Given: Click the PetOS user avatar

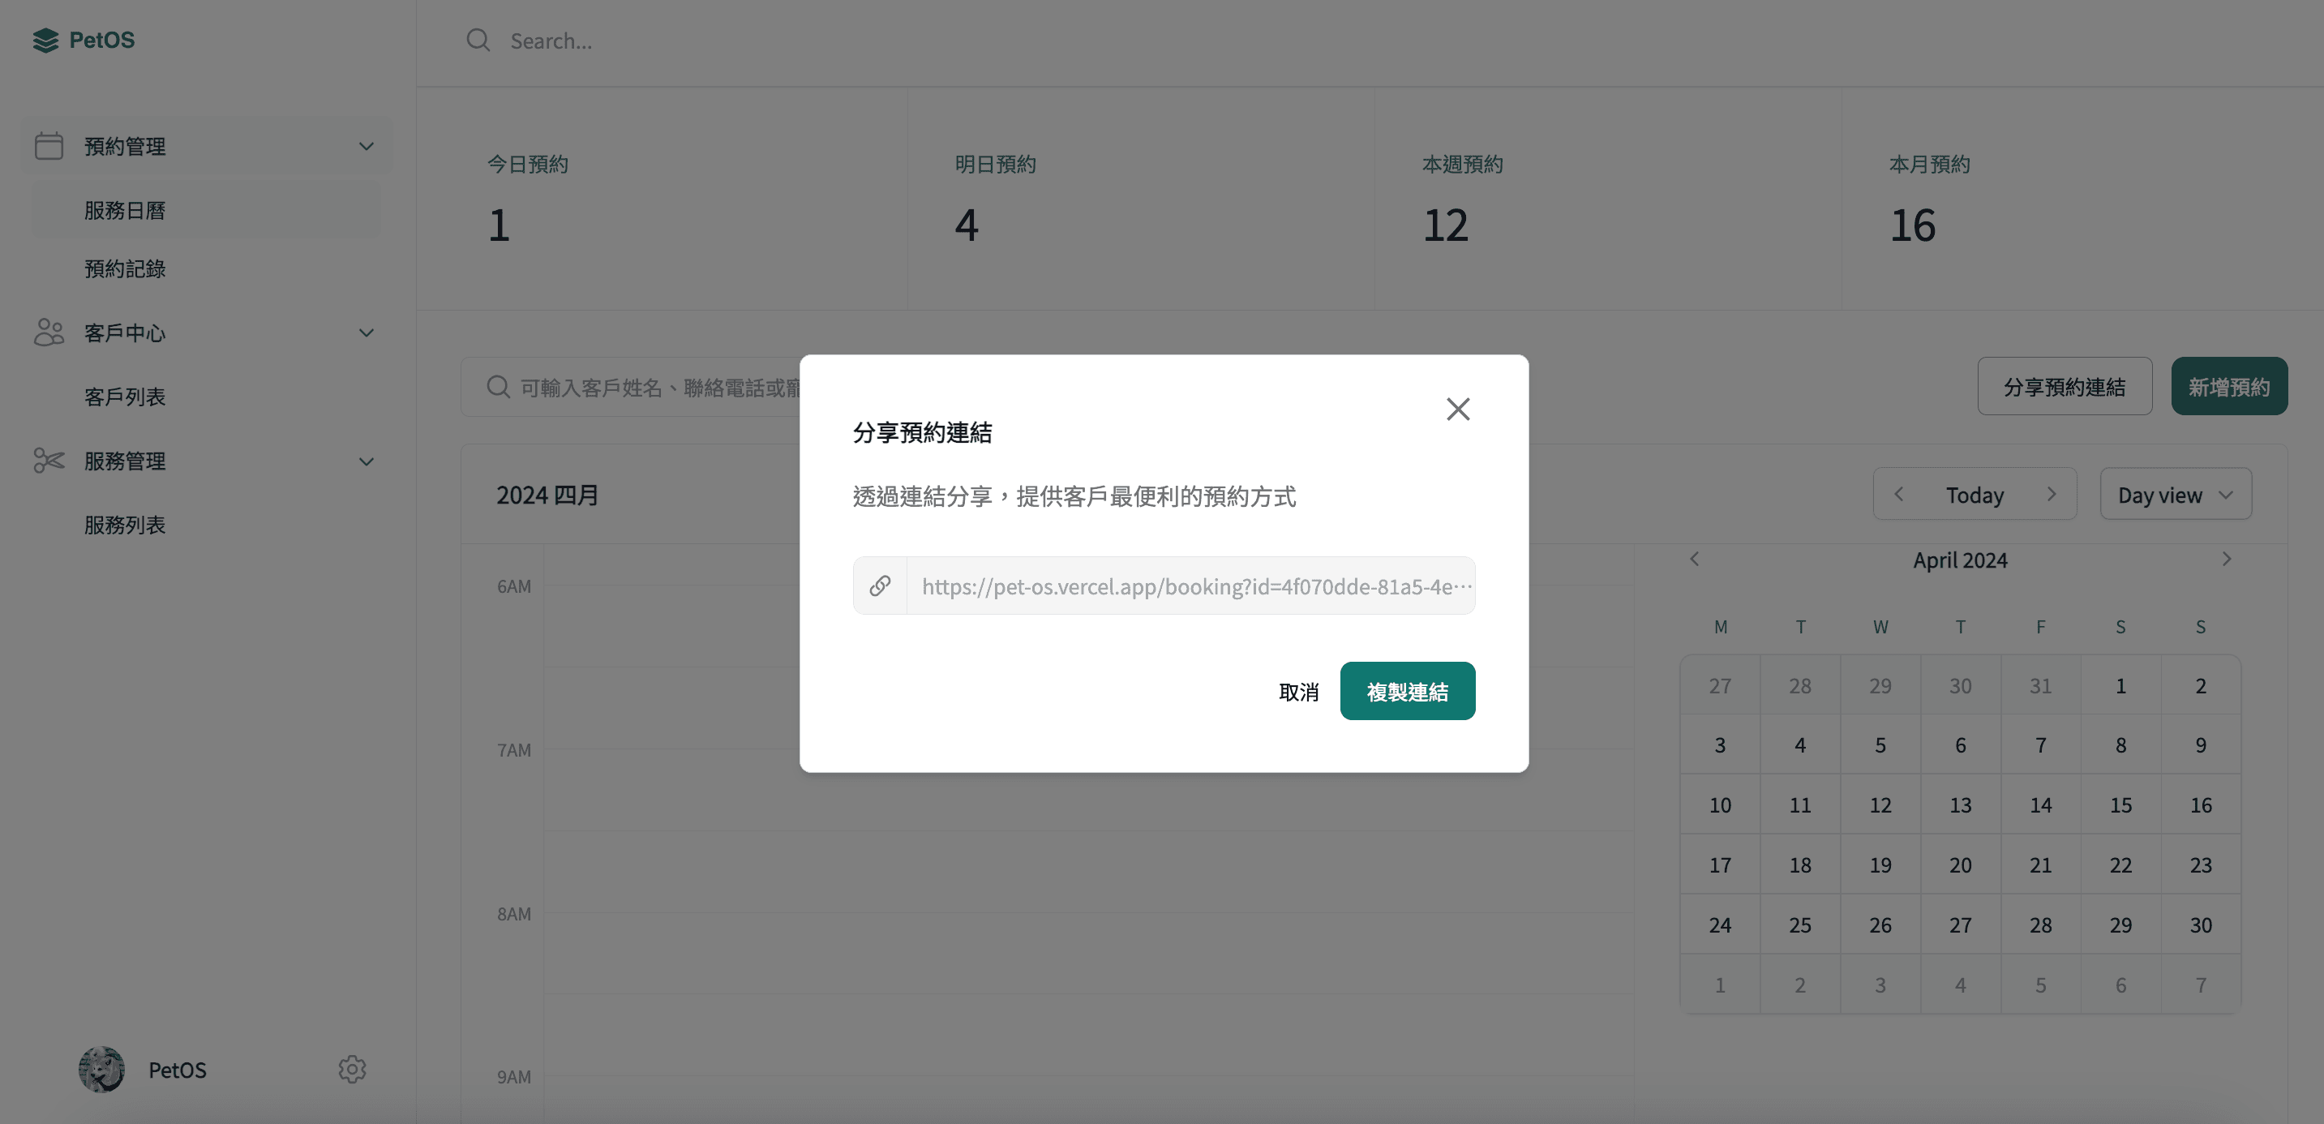Looking at the screenshot, I should click(x=102, y=1070).
